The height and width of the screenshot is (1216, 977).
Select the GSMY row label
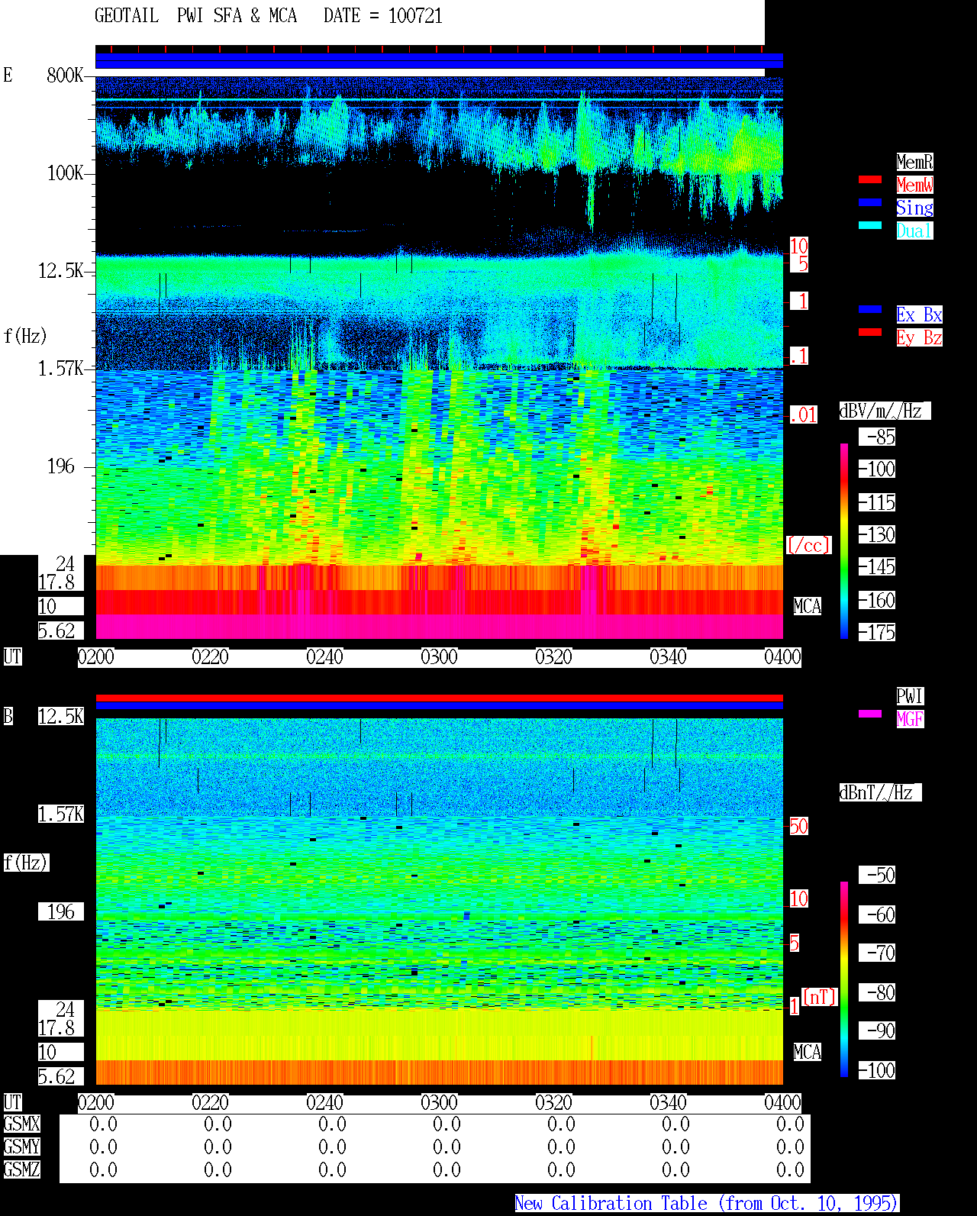[22, 1147]
